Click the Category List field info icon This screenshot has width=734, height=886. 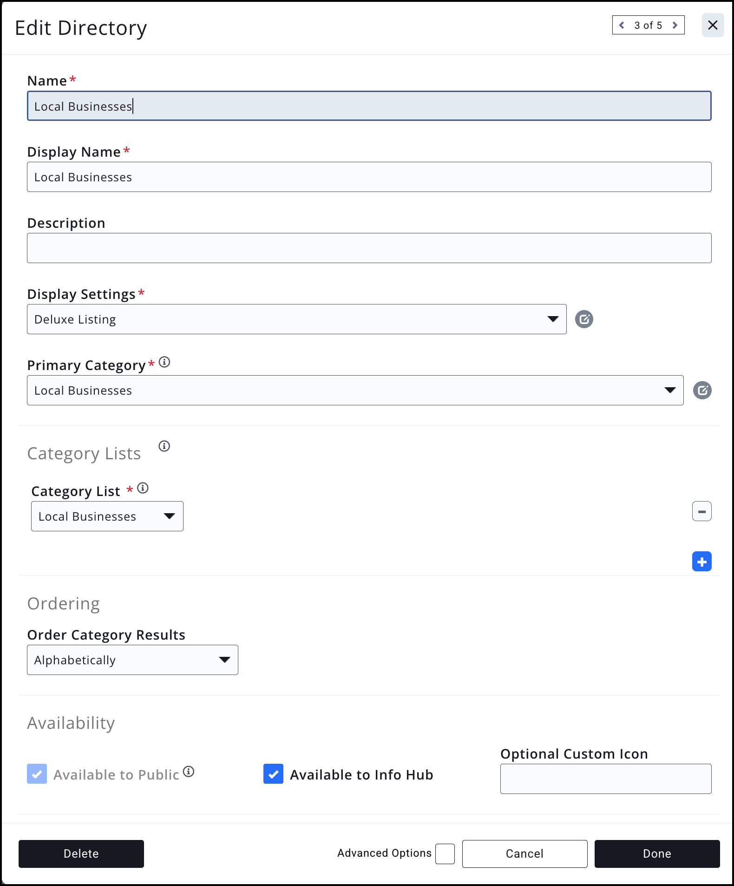click(143, 488)
